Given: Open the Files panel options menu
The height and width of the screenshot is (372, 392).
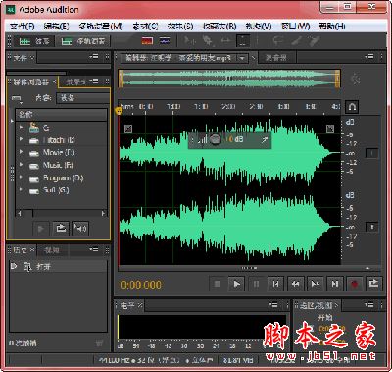Looking at the screenshot, I should pyautogui.click(x=94, y=57).
